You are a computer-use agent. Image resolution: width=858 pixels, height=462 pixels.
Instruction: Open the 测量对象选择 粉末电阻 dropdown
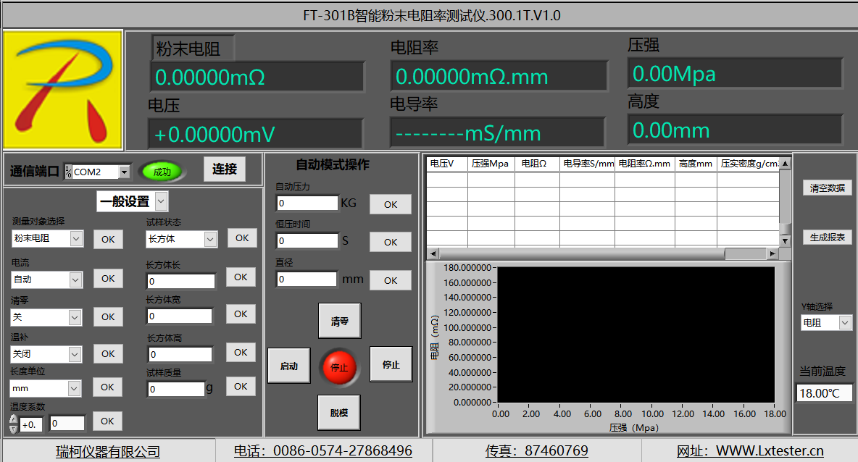76,238
